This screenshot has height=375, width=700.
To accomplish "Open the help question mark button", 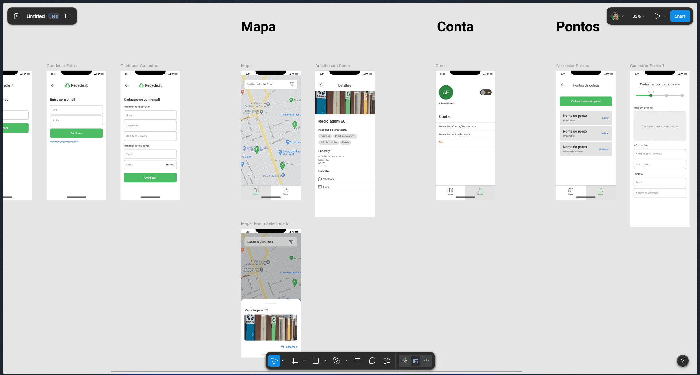I will 682,361.
